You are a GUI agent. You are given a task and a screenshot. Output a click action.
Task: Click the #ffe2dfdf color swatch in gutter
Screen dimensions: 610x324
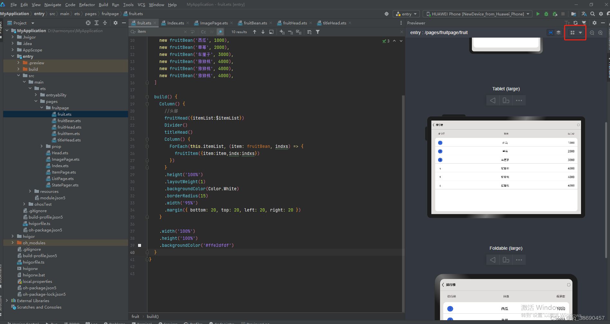click(x=140, y=245)
